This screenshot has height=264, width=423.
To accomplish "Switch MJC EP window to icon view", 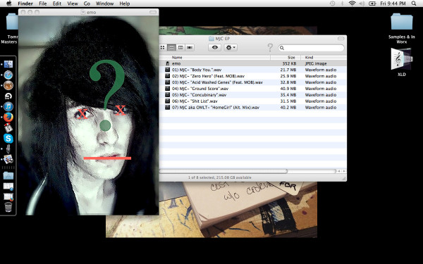I will click(x=163, y=48).
